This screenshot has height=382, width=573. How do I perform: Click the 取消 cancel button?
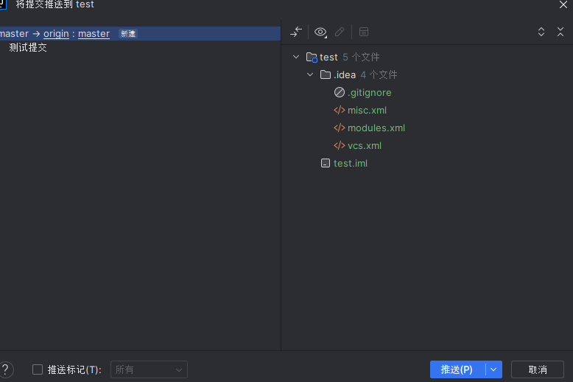[538, 369]
